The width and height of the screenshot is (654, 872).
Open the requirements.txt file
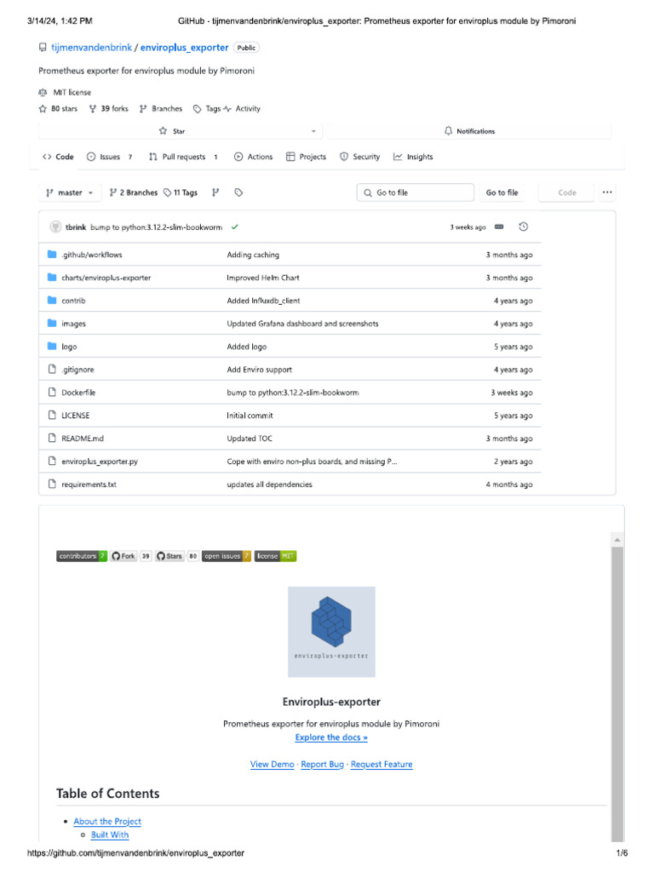point(89,485)
